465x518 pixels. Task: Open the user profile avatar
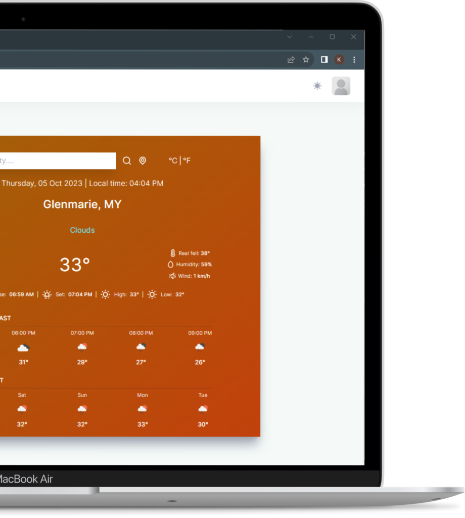pos(341,86)
